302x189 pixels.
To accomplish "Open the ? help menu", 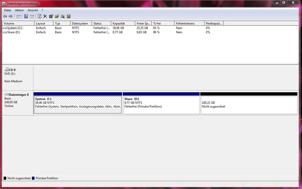I will (42, 10).
